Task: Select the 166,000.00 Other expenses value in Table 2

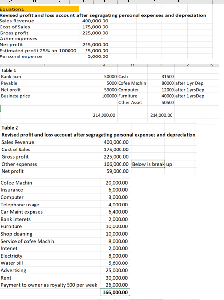Action: pos(116,164)
